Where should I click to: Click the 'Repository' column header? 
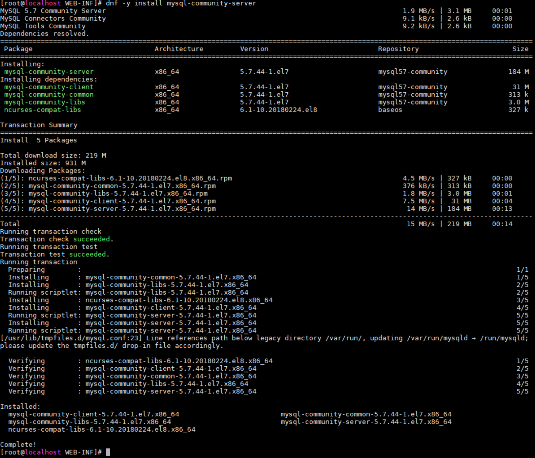[398, 49]
